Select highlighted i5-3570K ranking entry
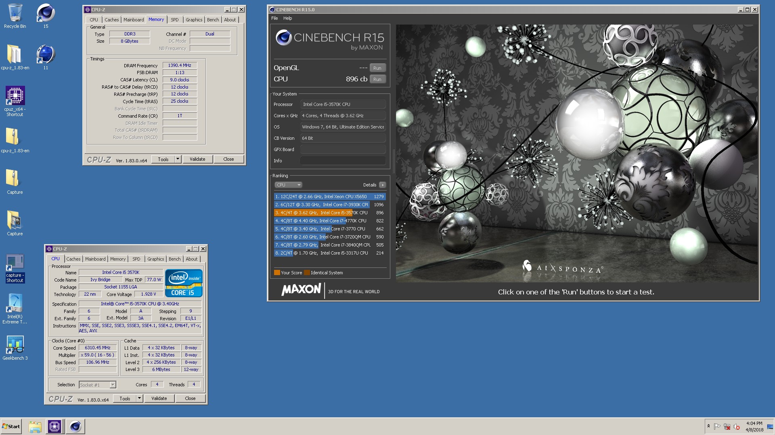 click(330, 213)
